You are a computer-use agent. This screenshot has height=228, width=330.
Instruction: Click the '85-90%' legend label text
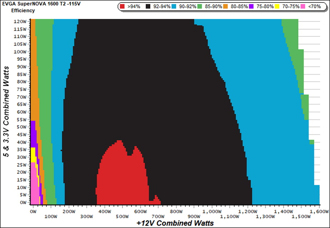[214, 6]
